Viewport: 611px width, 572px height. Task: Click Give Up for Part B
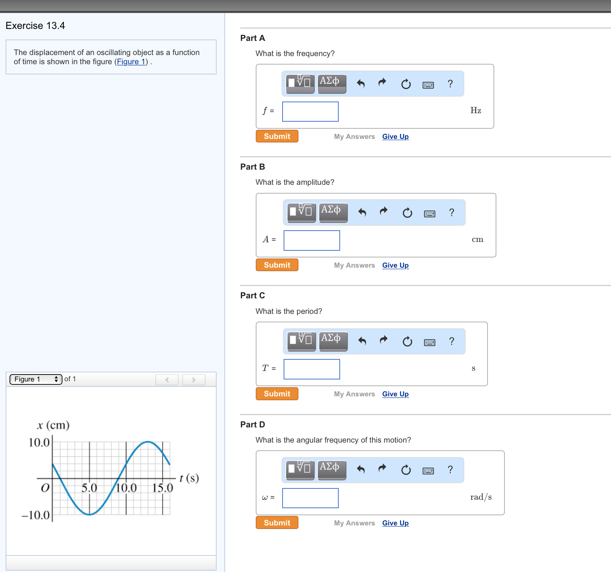[395, 265]
